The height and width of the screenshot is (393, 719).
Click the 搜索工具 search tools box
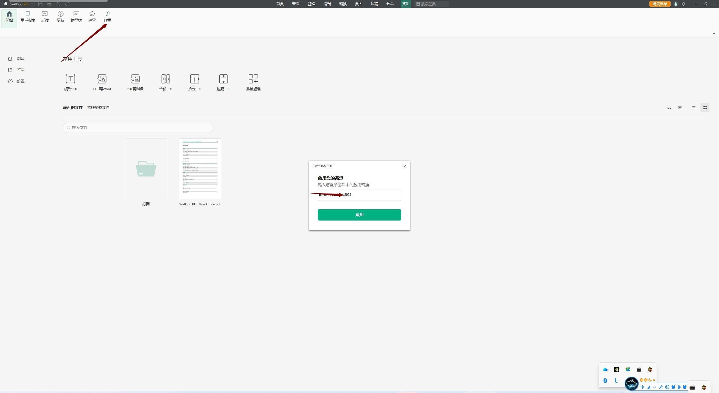pos(431,4)
